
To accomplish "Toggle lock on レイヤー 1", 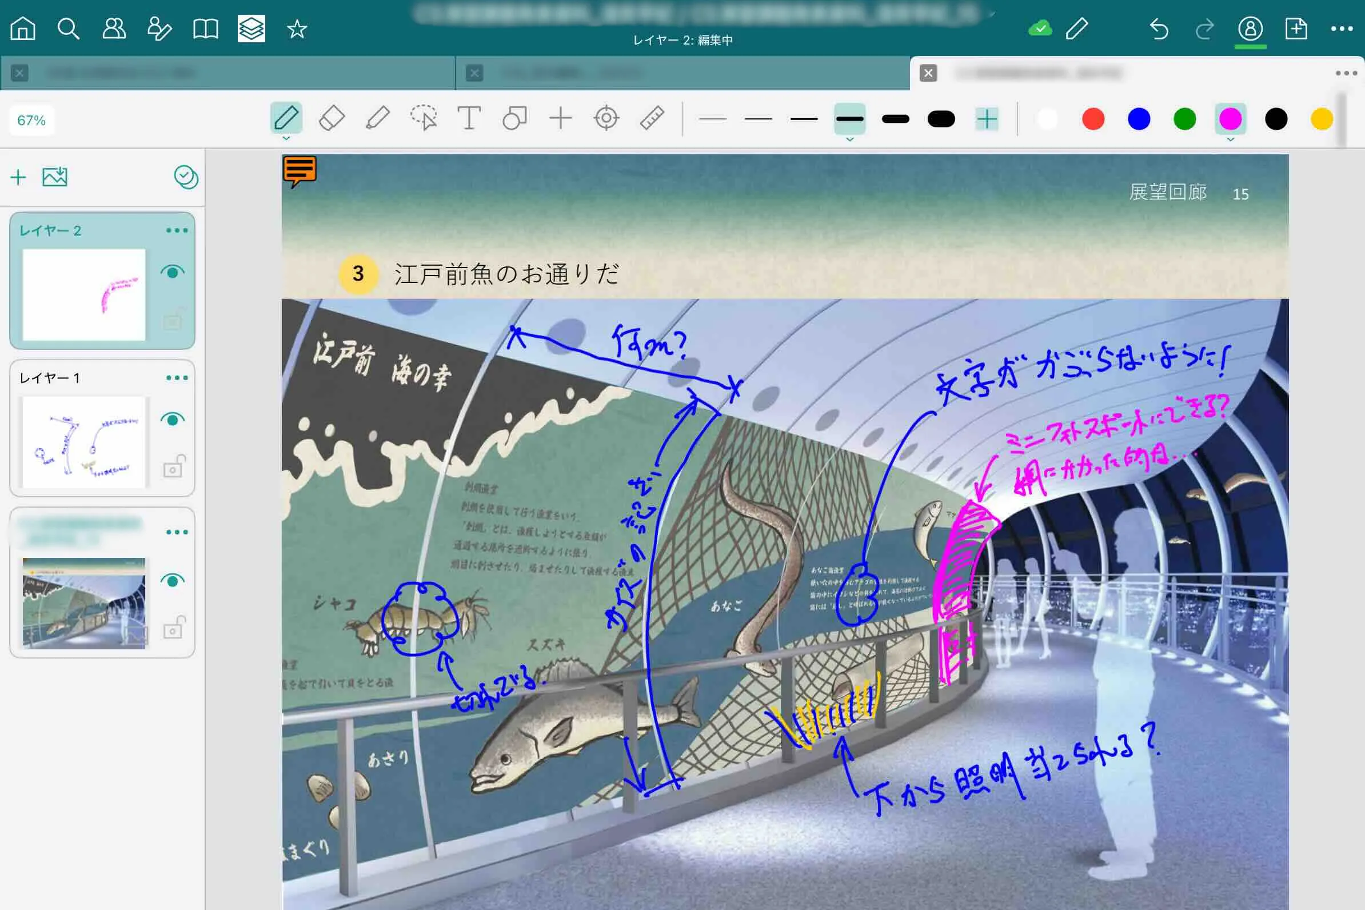I will (174, 466).
